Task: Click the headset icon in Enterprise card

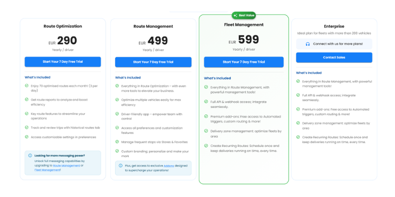Action: pos(308,44)
